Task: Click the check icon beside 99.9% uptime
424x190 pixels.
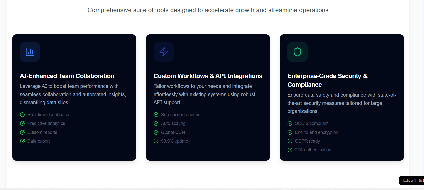Action: click(156, 141)
